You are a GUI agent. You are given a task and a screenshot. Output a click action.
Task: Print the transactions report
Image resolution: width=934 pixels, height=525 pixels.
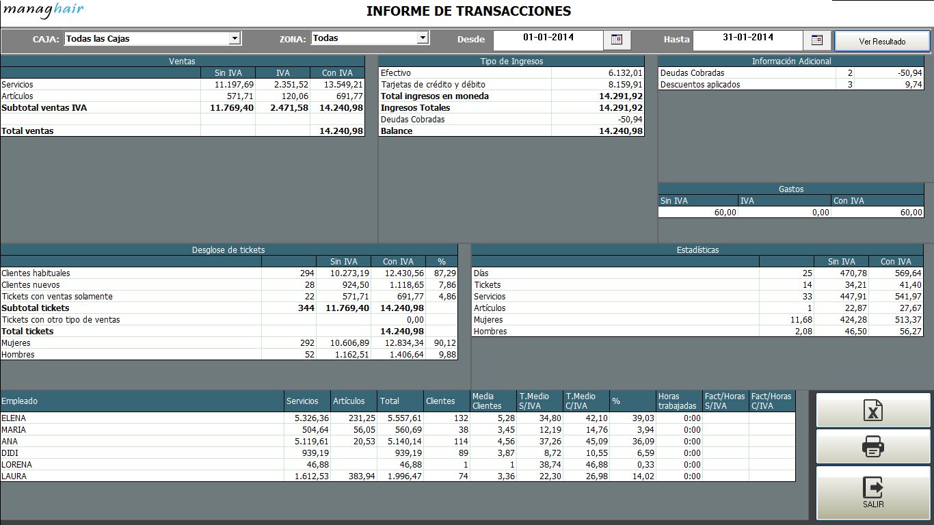point(873,447)
